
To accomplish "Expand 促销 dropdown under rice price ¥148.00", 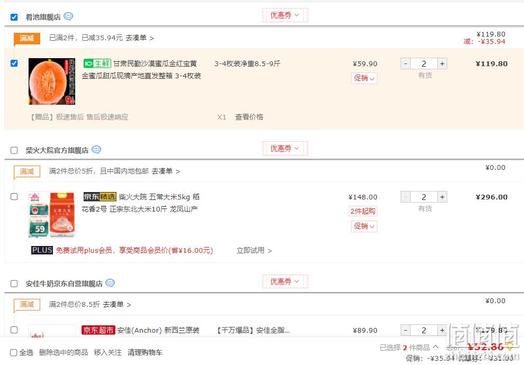I will click(x=364, y=226).
